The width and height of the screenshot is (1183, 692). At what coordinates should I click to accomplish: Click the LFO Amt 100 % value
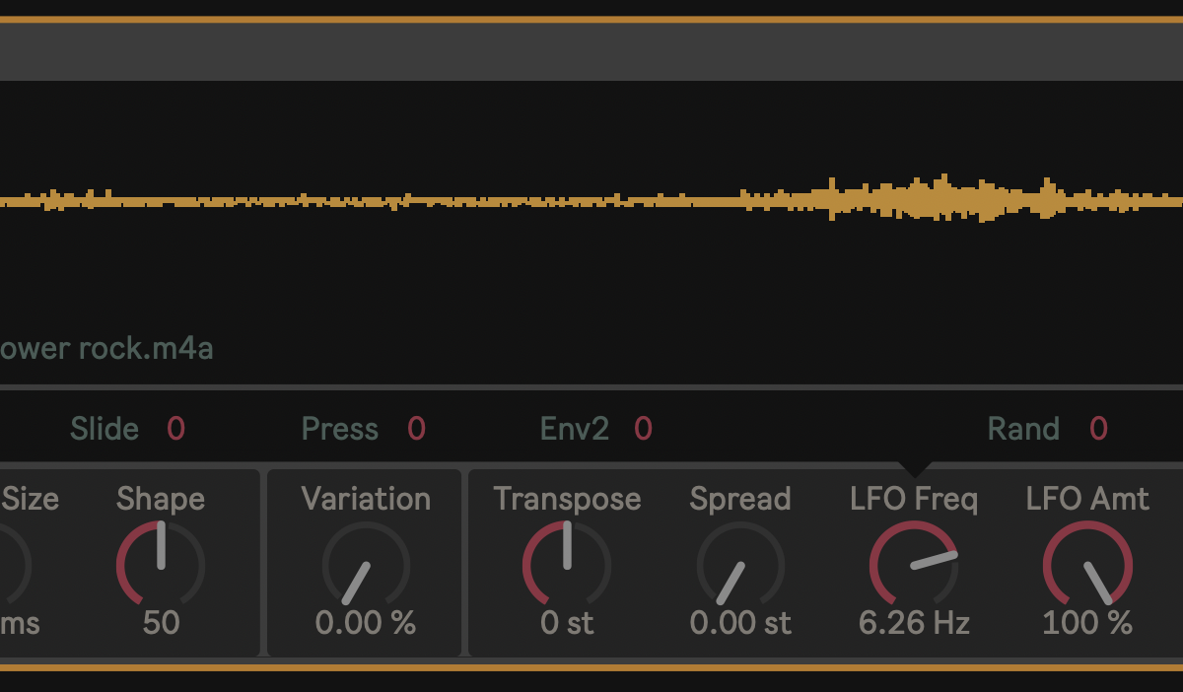point(1087,623)
